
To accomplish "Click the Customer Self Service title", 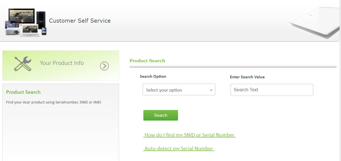I will tap(80, 21).
